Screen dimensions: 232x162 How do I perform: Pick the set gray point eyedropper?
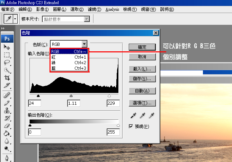click(x=142, y=116)
